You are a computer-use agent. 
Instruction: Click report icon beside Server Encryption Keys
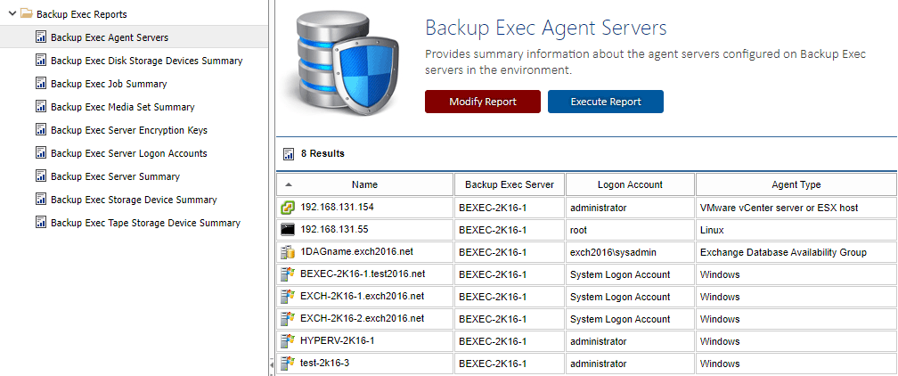point(41,130)
